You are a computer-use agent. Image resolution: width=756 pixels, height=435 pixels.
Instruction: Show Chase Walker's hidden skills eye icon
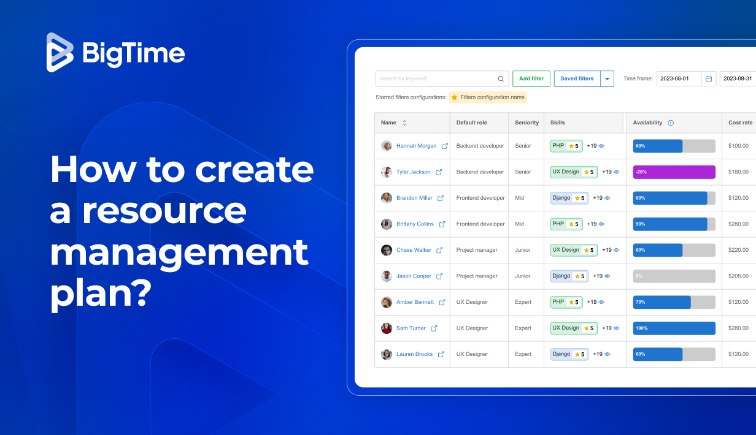[616, 250]
